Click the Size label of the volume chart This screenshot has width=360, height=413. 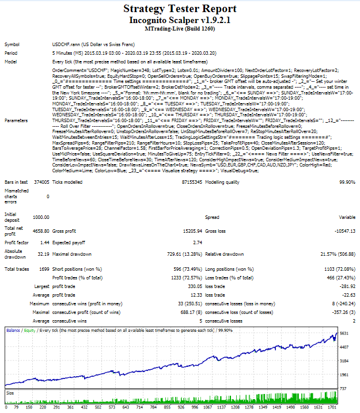(x=10, y=393)
